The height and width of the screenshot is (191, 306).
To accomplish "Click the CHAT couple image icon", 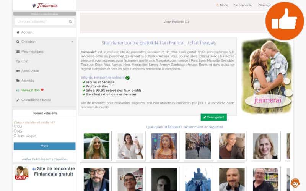I will (x=21, y=173).
